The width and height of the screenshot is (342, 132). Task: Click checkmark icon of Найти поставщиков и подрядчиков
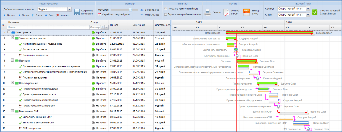(x=20, y=44)
